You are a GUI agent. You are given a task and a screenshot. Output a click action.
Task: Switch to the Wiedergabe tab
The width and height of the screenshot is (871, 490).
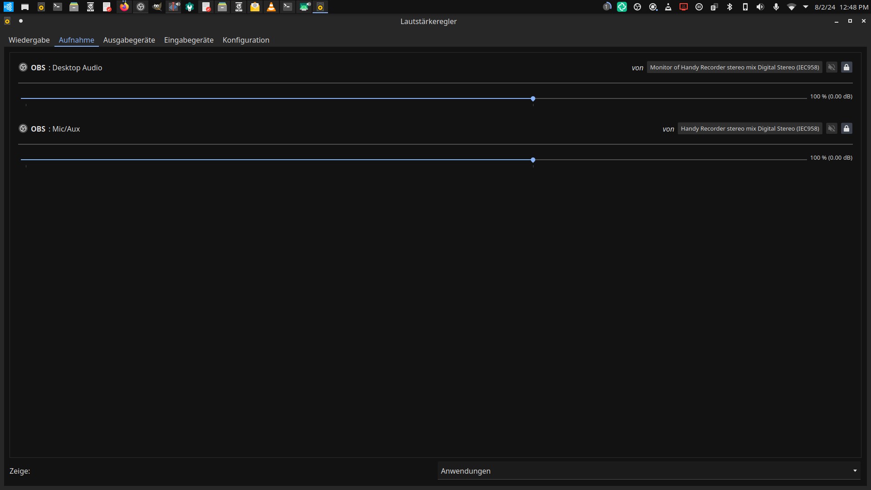(29, 40)
